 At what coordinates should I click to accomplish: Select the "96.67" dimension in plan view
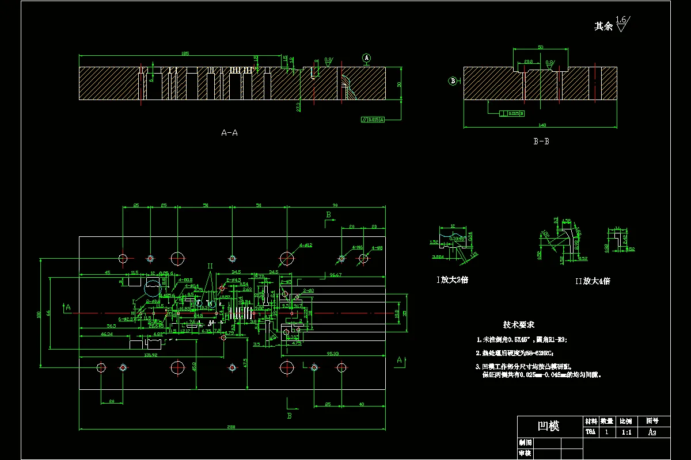(336, 275)
